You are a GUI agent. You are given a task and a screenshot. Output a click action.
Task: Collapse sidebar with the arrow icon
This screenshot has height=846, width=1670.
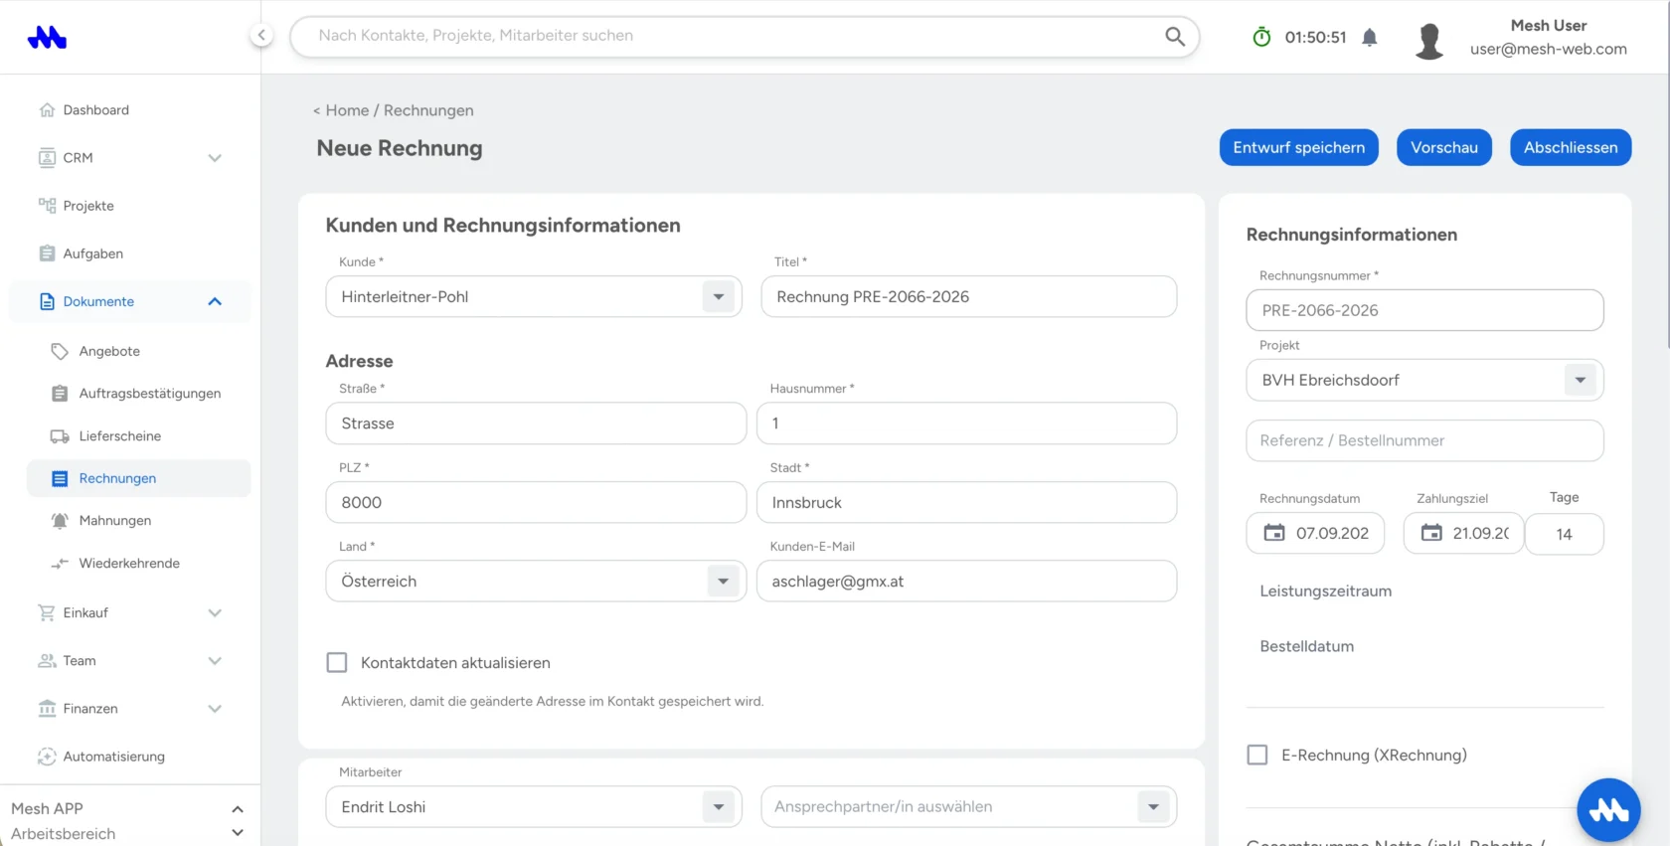point(260,36)
